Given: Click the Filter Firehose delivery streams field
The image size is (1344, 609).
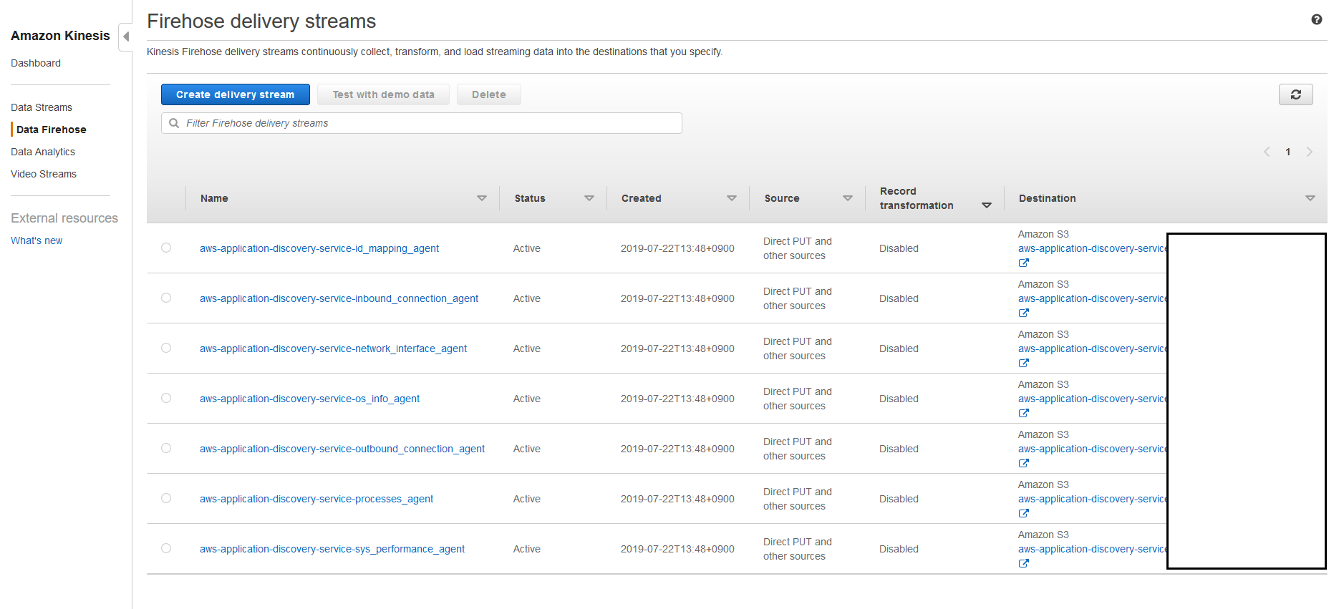Looking at the screenshot, I should pos(422,123).
